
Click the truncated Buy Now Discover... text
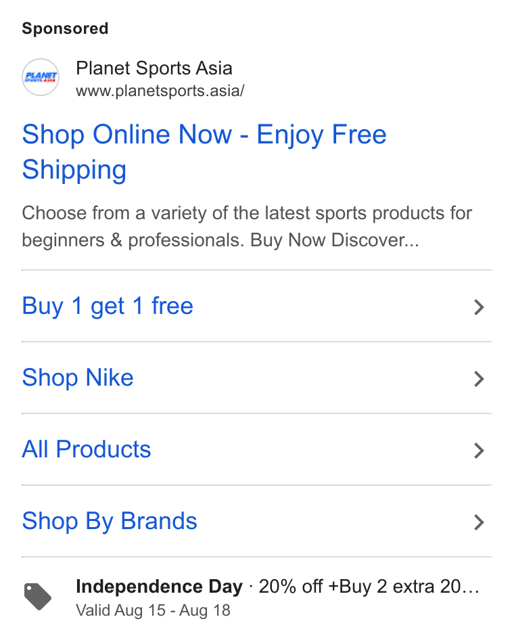coord(334,240)
